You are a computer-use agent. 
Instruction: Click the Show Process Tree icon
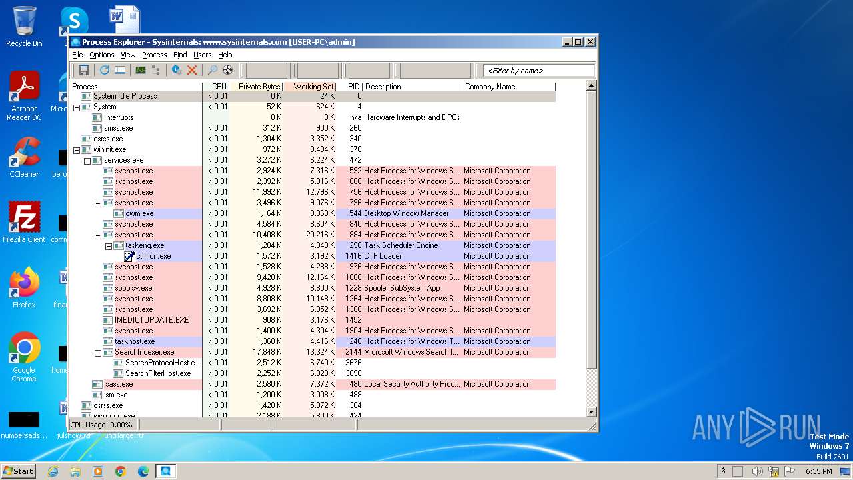(x=155, y=70)
